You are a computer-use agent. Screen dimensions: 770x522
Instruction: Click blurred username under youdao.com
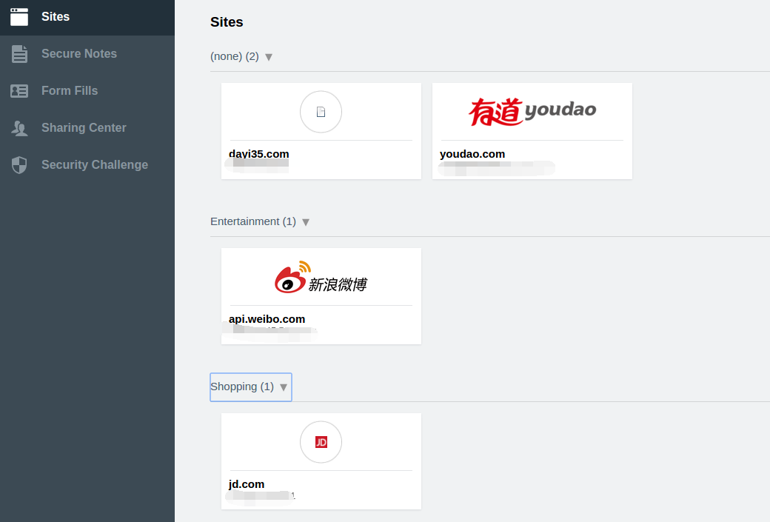497,168
